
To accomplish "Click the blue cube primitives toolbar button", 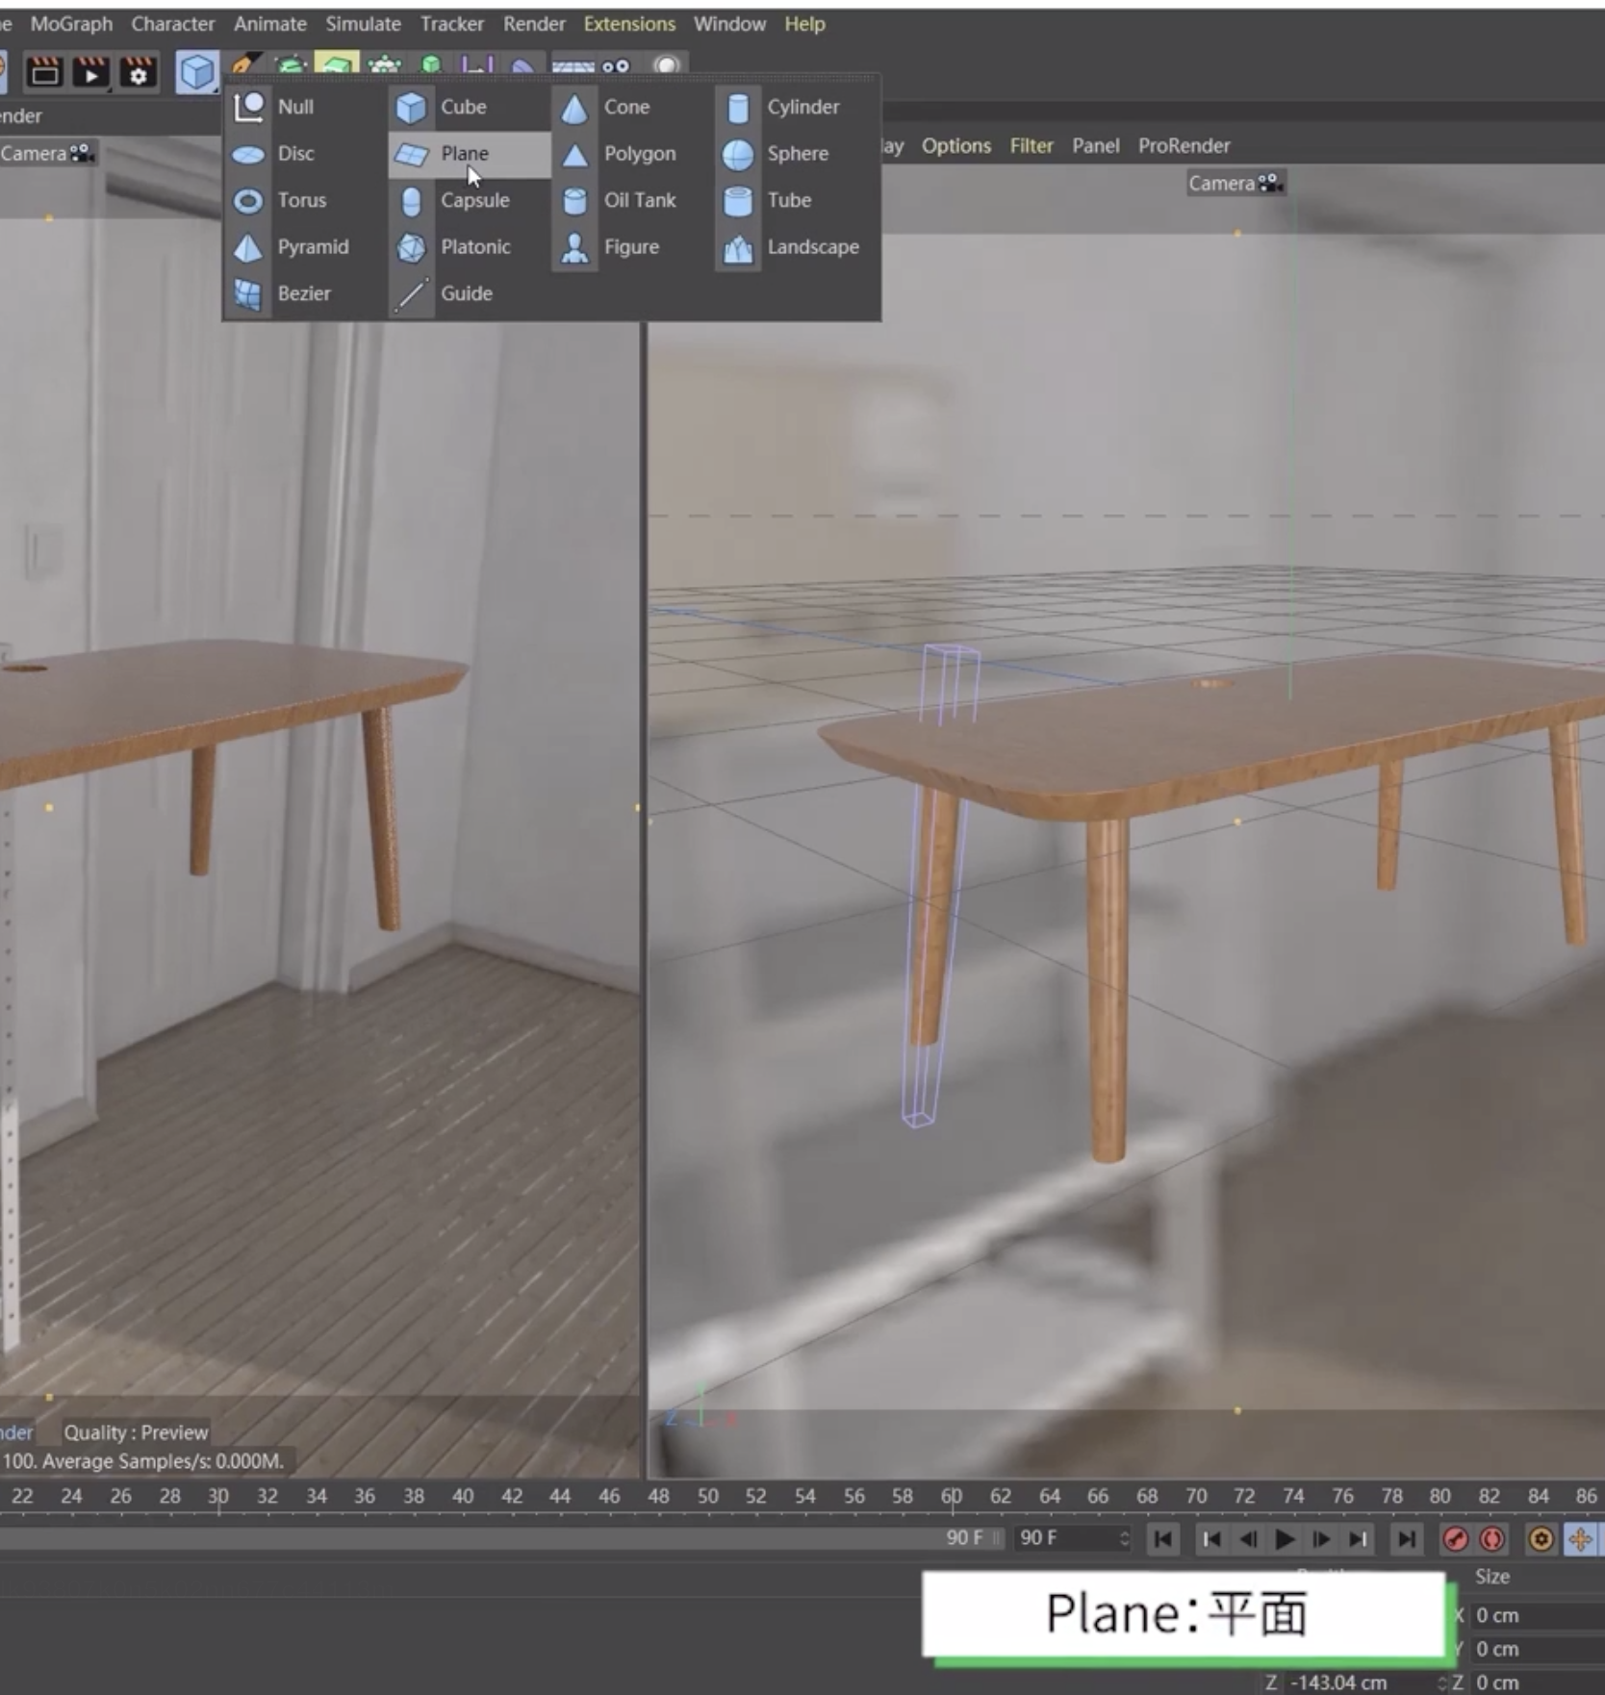I will pos(197,72).
